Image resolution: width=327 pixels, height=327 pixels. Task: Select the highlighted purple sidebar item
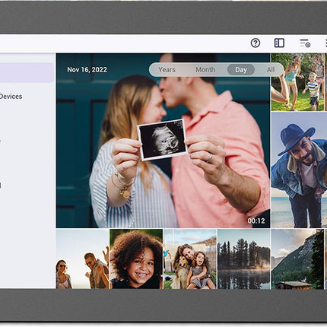coord(27,73)
